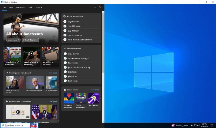Click See more for Games for you
The height and width of the screenshot is (128, 216).
point(95,90)
